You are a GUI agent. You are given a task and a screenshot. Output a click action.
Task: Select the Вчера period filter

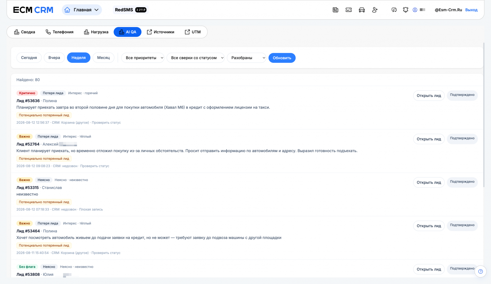point(54,58)
